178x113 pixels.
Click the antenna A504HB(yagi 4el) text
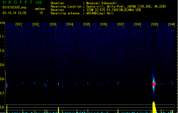point(100,13)
